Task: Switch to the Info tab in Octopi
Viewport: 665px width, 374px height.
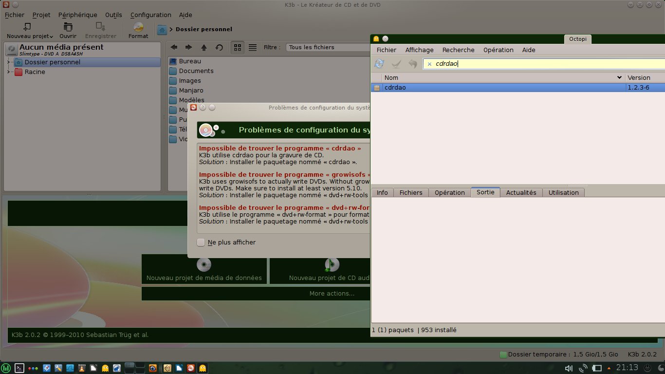Action: 382,192
